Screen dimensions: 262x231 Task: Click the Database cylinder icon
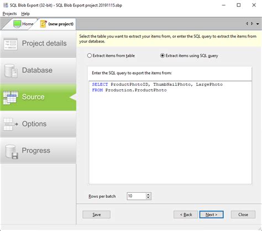[x=11, y=71]
